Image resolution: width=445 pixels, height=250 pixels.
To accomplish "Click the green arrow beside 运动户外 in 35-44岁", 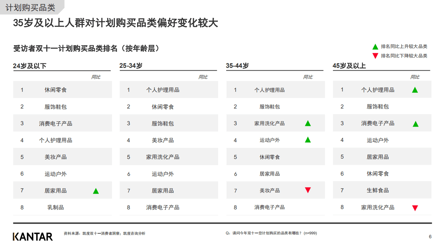I will pos(308,140).
